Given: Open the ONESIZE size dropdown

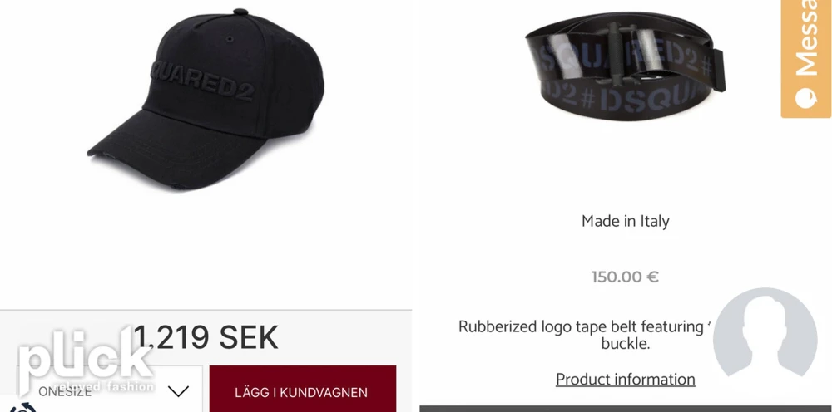Looking at the screenshot, I should tap(101, 390).
